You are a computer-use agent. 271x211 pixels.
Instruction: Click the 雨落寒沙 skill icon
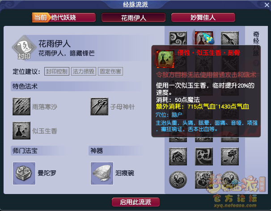click(21, 106)
